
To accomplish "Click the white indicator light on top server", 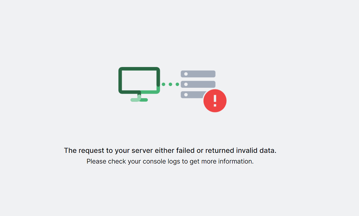I will (x=186, y=74).
